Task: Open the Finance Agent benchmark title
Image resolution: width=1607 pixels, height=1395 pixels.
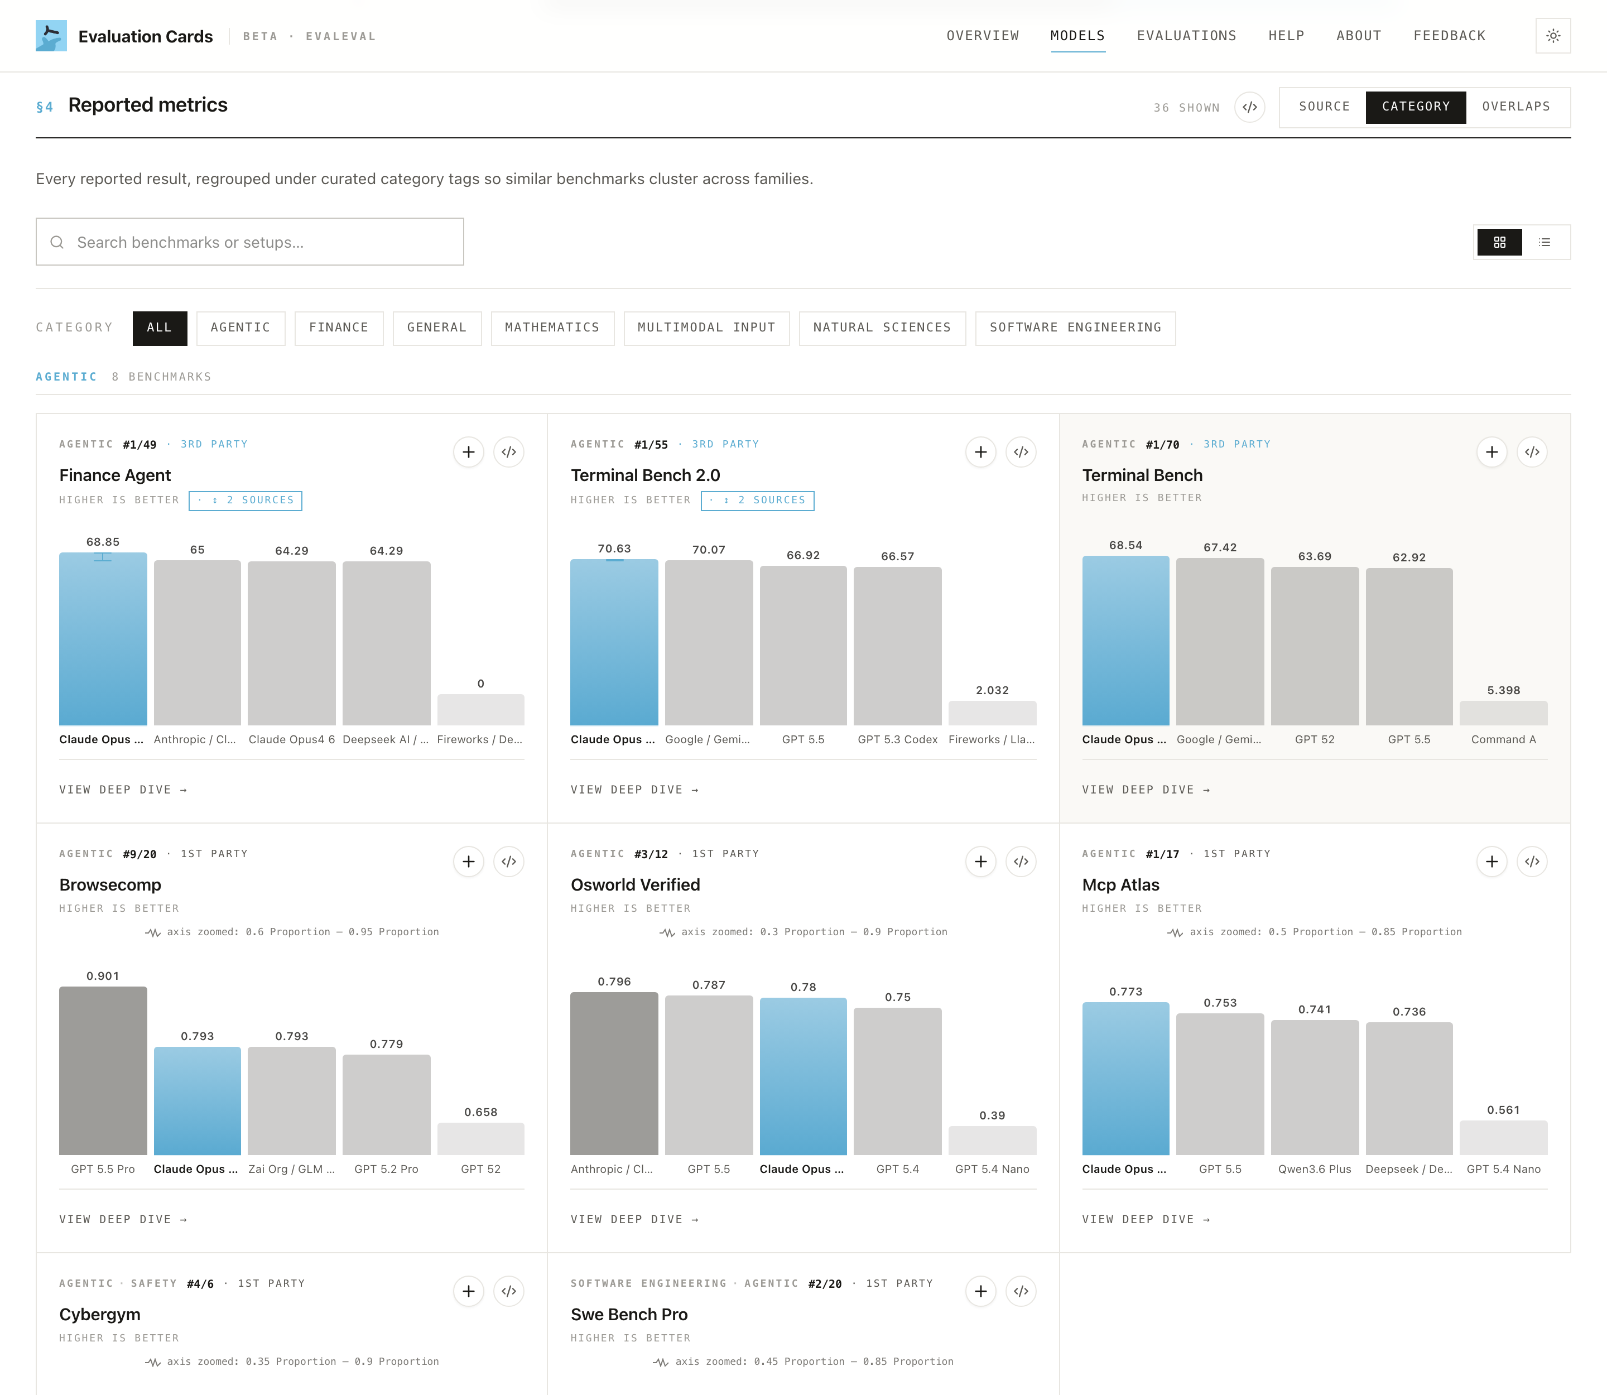Action: pos(116,475)
